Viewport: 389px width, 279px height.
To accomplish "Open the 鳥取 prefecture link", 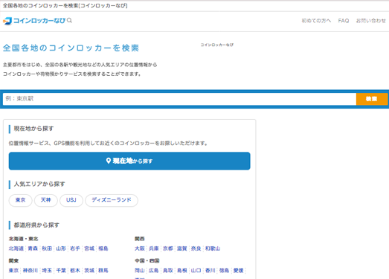I will click(x=168, y=270).
